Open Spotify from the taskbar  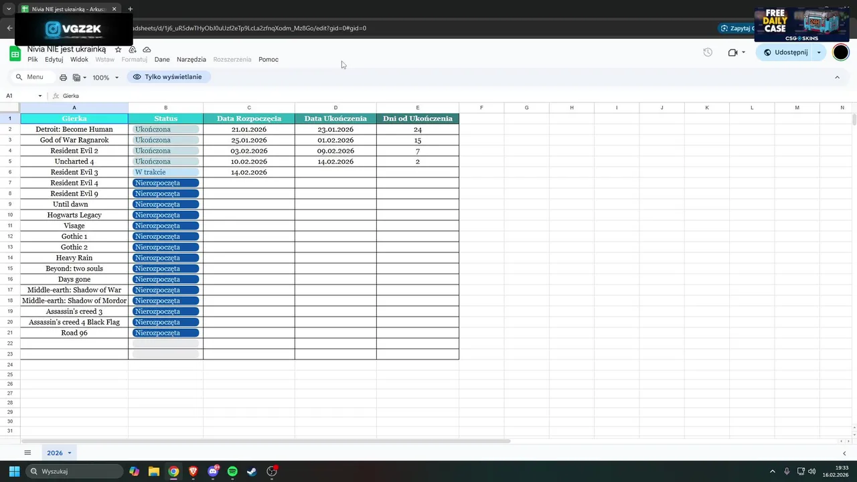(232, 471)
